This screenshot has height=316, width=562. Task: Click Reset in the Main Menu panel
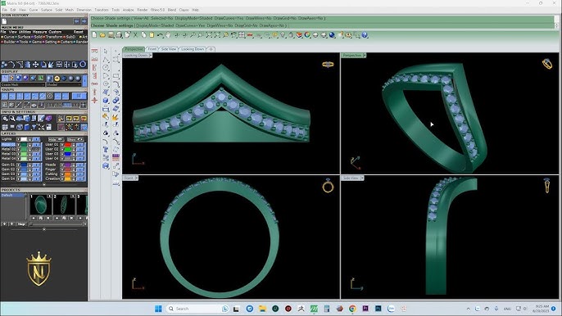tap(78, 32)
